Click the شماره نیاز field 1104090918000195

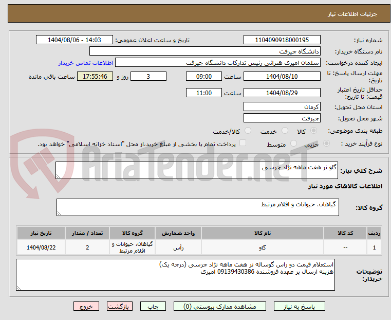point(282,40)
